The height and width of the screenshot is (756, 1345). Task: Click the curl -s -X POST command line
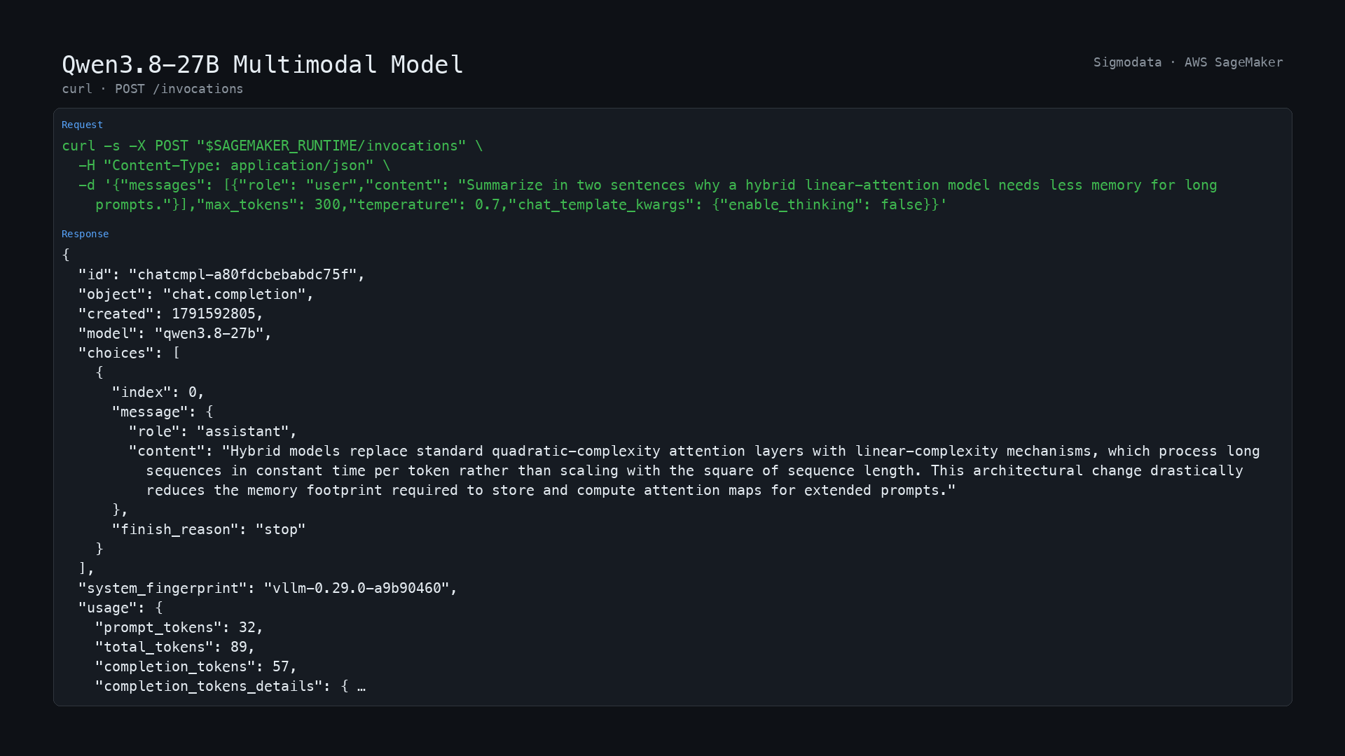pyautogui.click(x=273, y=146)
